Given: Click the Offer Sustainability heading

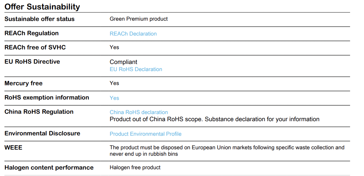Looking at the screenshot, I should pyautogui.click(x=42, y=7).
